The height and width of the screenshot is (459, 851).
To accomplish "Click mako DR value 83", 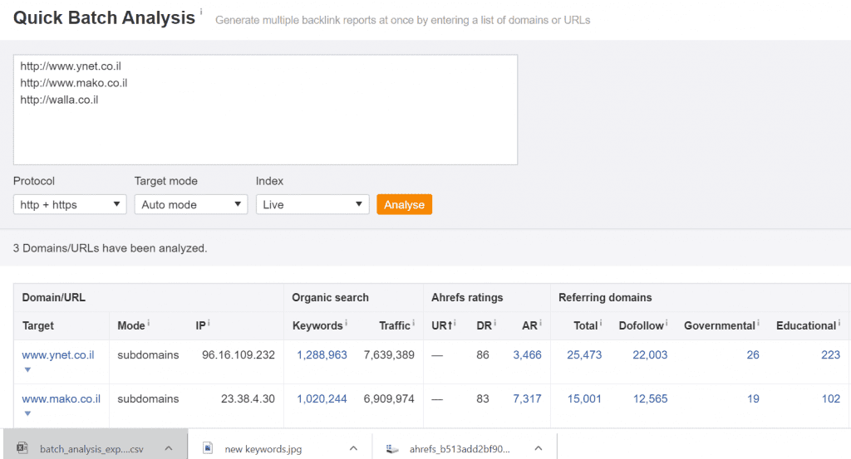I will [x=483, y=399].
